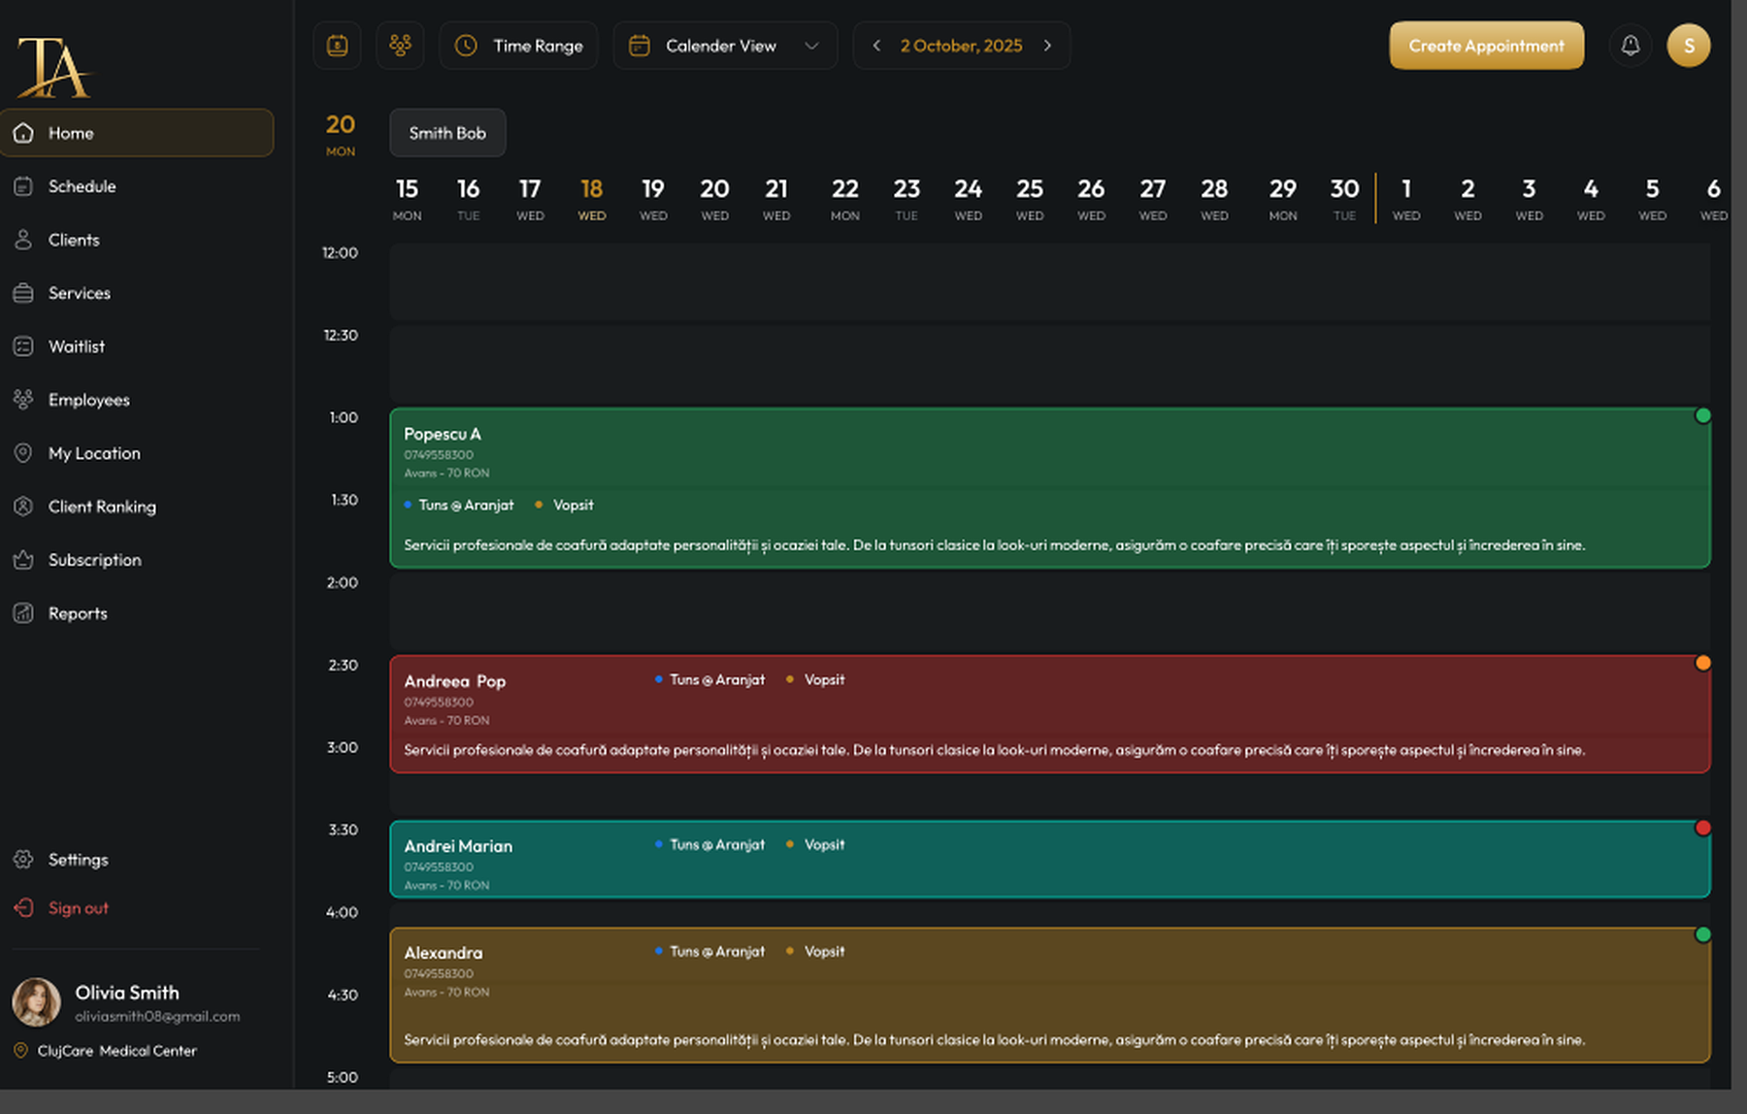Click the employees group icon button in toolbar
The image size is (1747, 1114).
click(400, 46)
